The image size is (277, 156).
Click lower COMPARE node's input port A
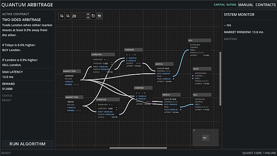pos(134,96)
